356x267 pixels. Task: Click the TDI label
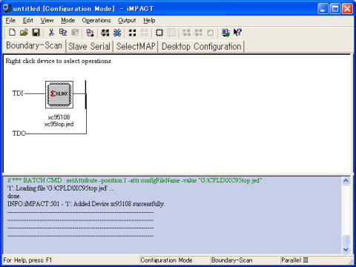(x=18, y=93)
